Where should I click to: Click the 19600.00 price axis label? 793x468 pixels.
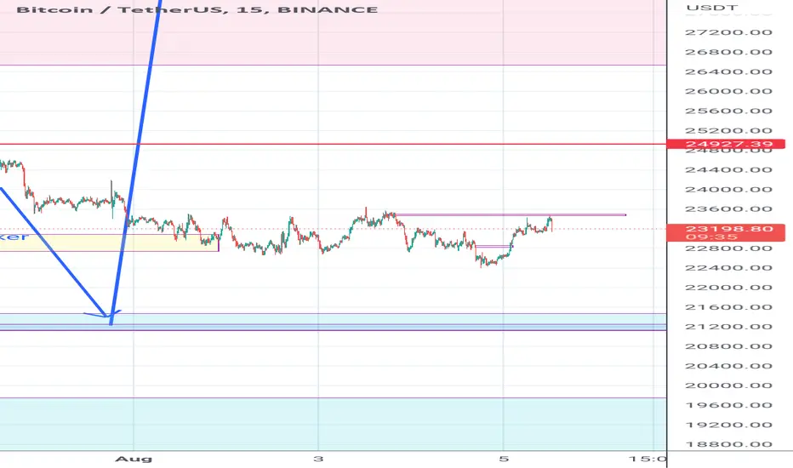pyautogui.click(x=728, y=405)
